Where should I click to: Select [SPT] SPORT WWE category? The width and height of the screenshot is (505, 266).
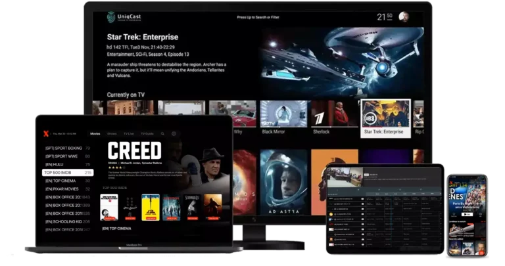pos(68,156)
